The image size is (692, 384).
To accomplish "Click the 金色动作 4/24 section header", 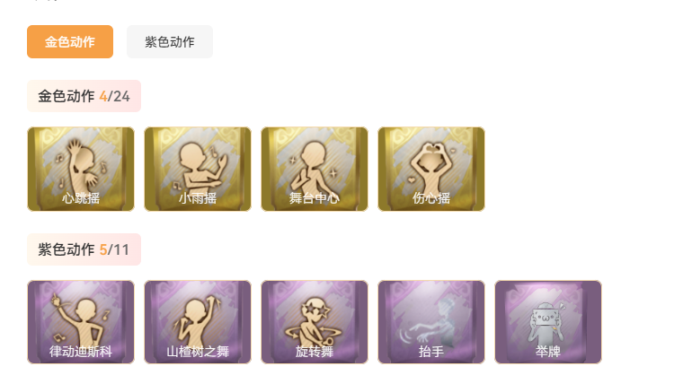I will pos(84,96).
